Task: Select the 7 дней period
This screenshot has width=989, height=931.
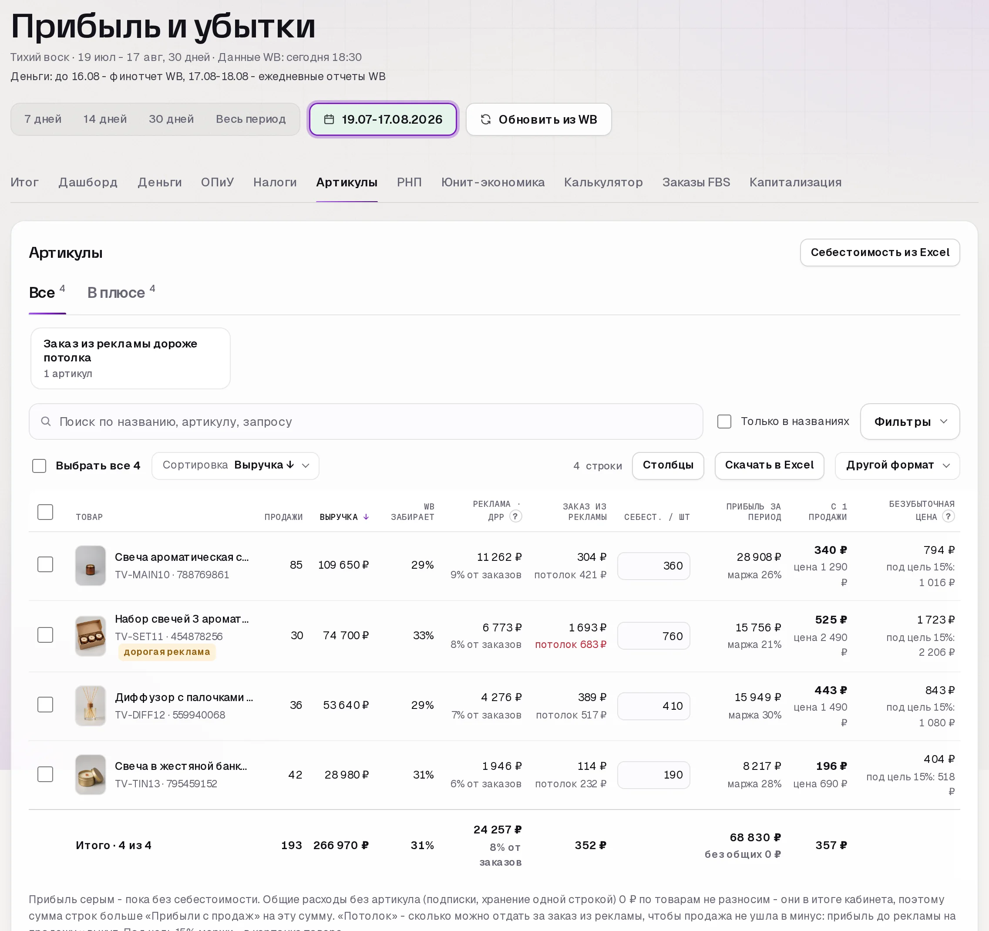Action: point(43,119)
